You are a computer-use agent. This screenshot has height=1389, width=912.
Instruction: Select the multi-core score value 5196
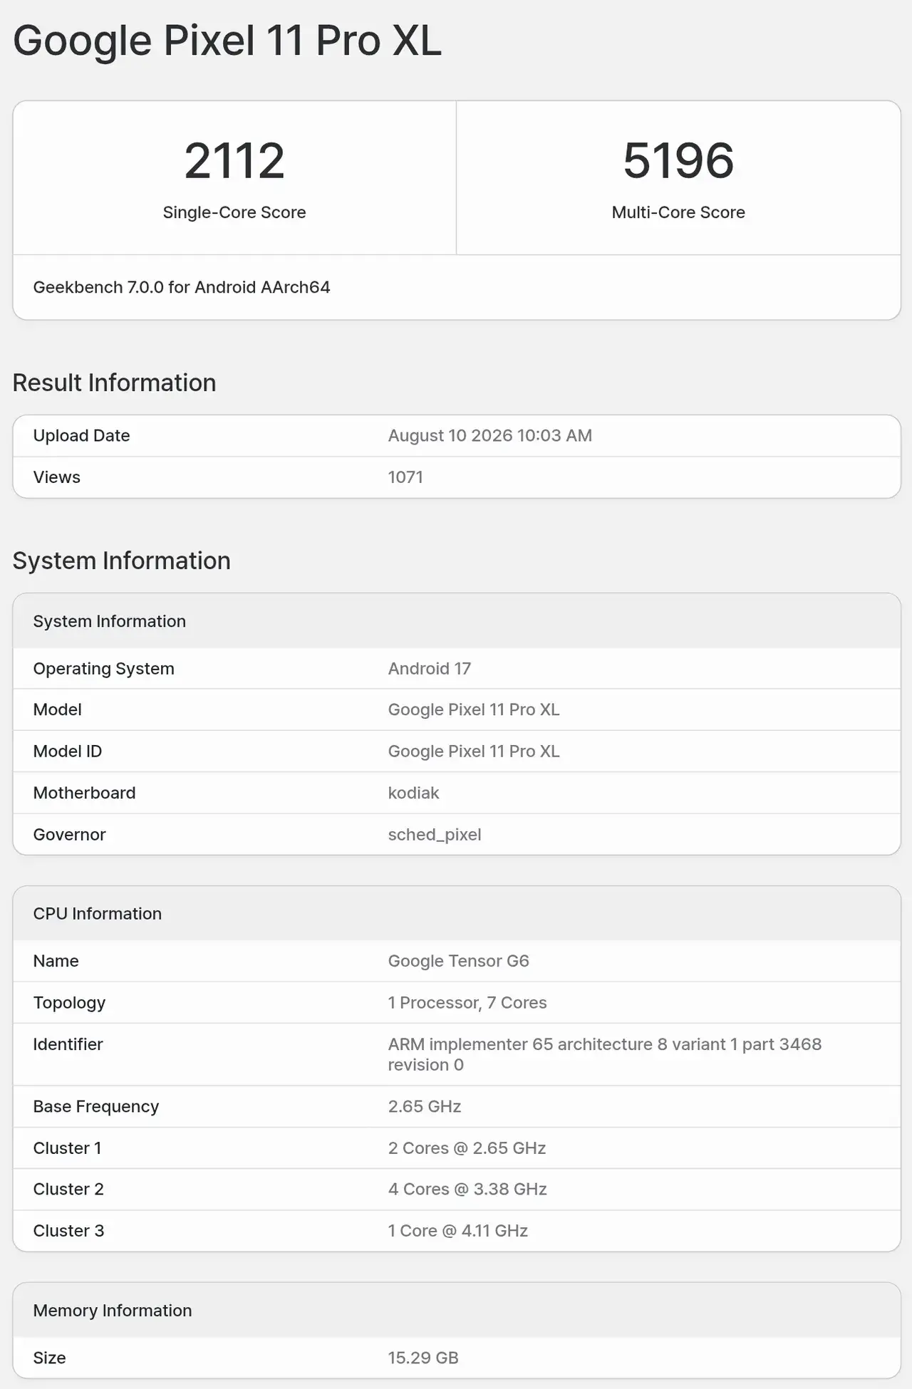pos(678,160)
